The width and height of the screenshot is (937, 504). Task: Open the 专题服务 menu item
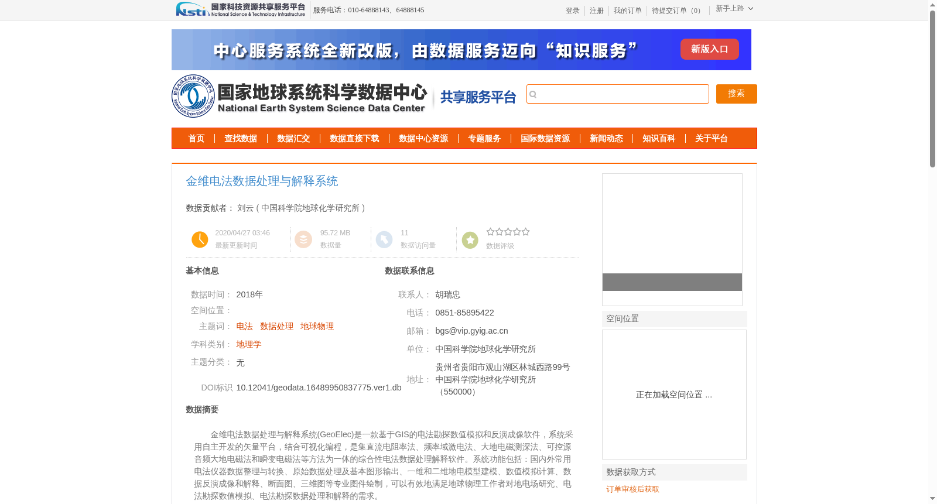click(484, 139)
